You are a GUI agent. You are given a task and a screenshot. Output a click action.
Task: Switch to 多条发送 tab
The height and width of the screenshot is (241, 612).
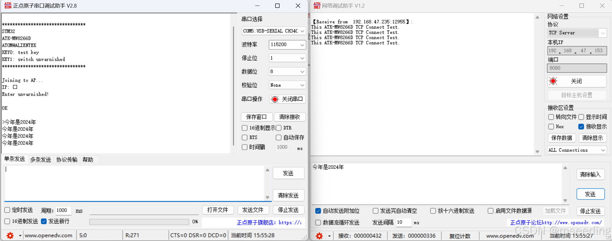pos(41,160)
